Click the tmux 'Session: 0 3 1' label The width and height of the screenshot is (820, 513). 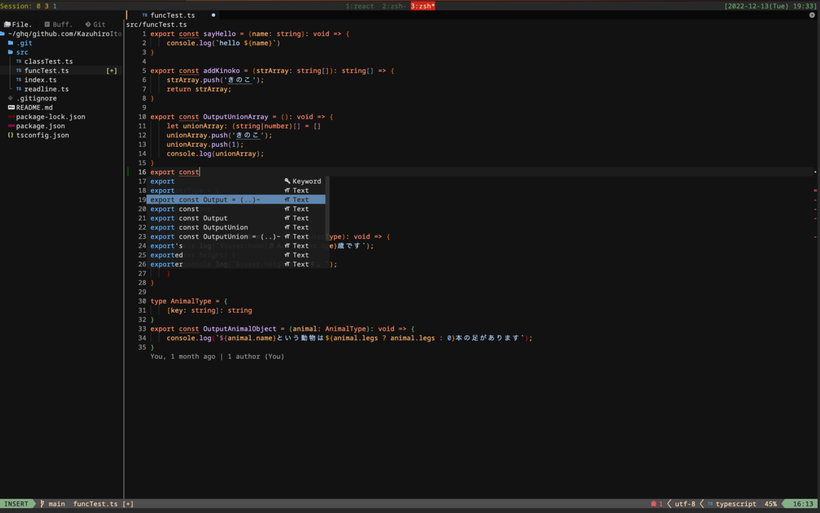pyautogui.click(x=29, y=6)
